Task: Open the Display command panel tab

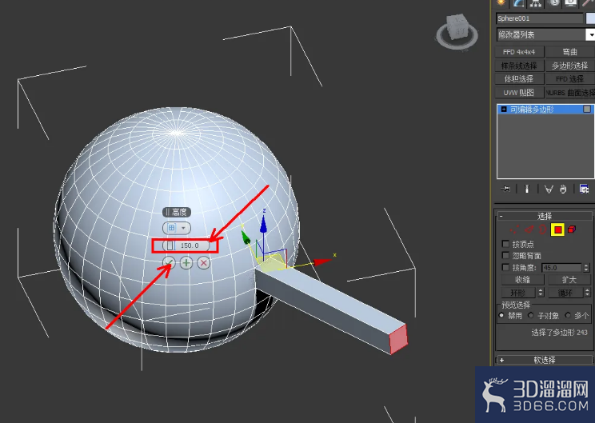Action: point(571,3)
